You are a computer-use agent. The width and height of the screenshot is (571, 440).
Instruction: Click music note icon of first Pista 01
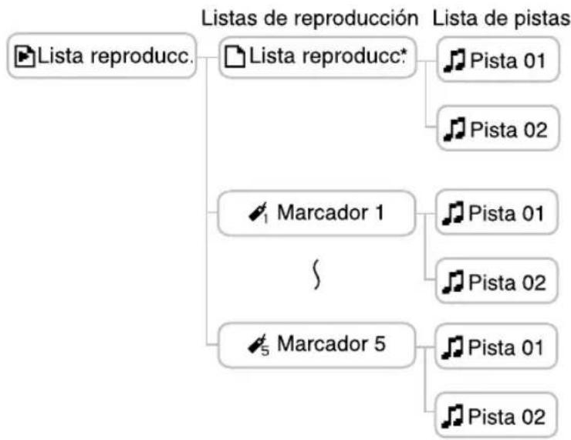coord(455,59)
